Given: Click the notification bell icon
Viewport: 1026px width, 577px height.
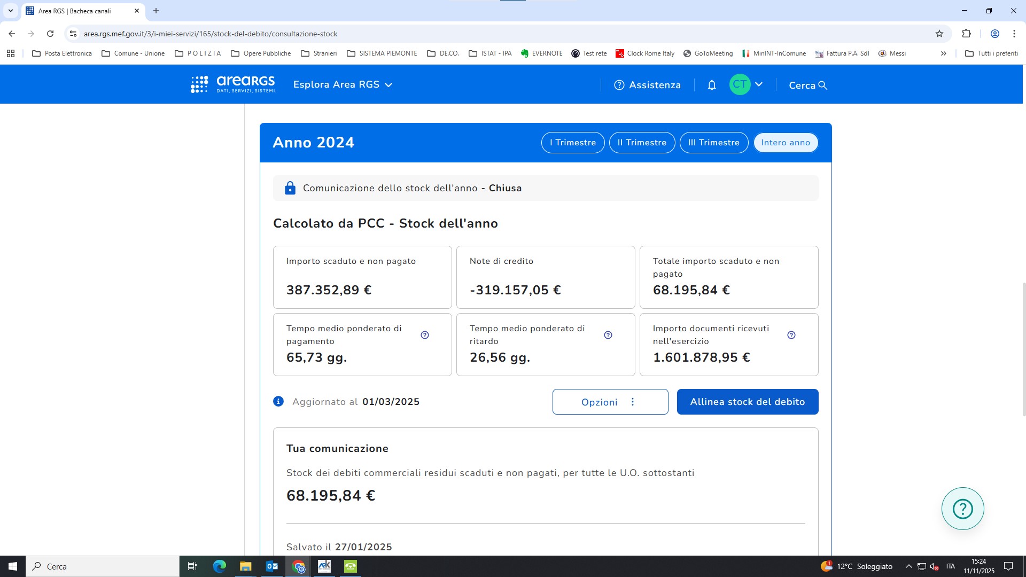Looking at the screenshot, I should pos(712,85).
